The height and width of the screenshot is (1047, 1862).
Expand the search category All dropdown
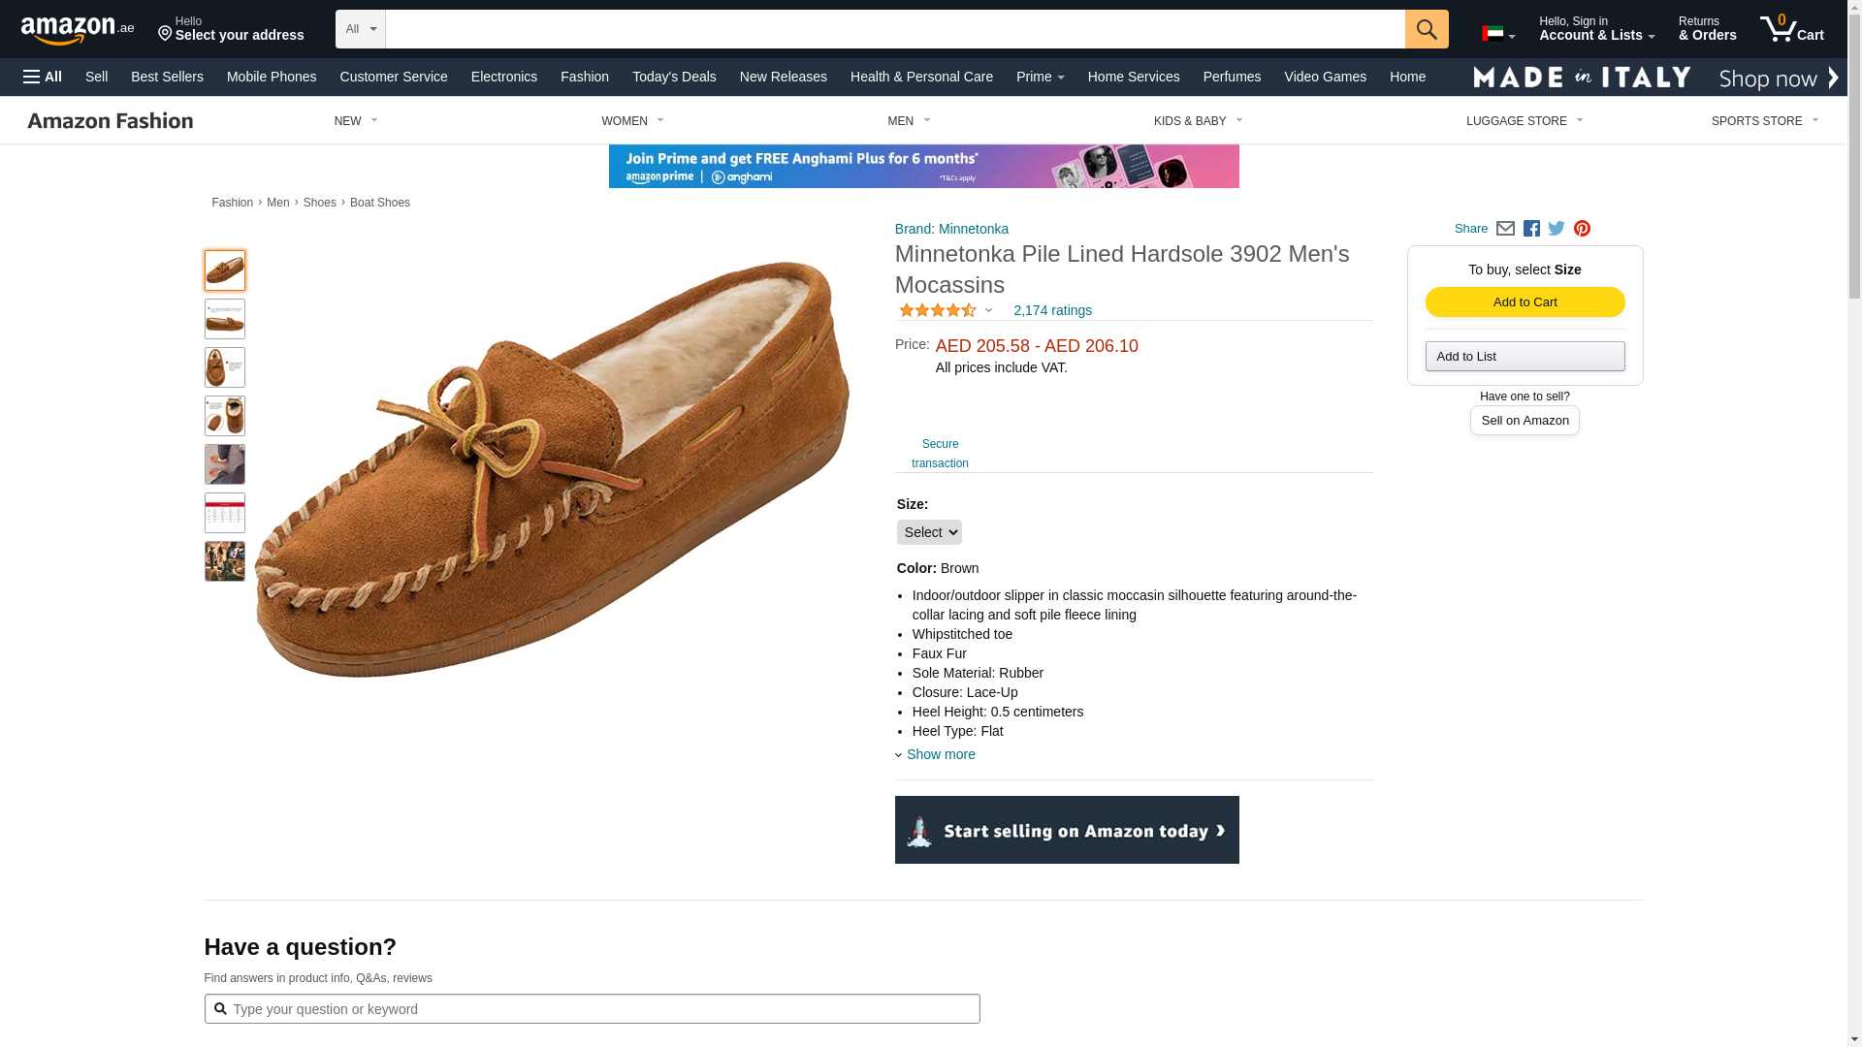point(360,29)
